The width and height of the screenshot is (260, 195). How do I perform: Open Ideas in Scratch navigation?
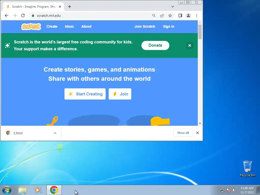(x=69, y=26)
